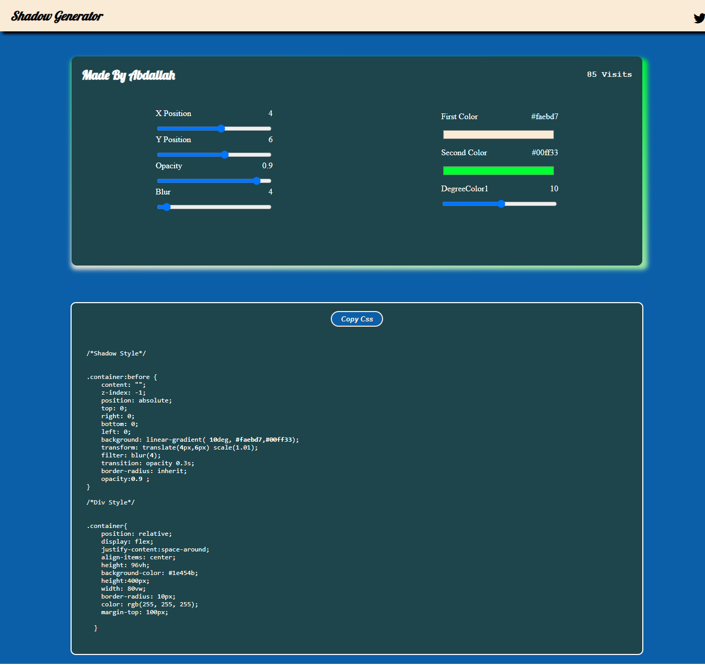Image resolution: width=705 pixels, height=667 pixels.
Task: Adjust the X Position slider
Action: click(214, 129)
